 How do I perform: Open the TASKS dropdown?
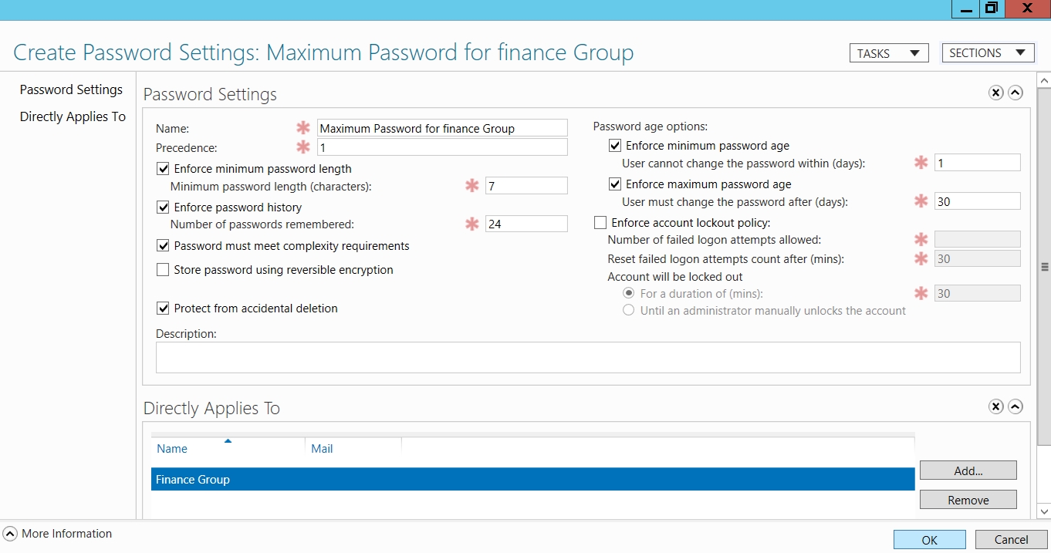click(888, 53)
